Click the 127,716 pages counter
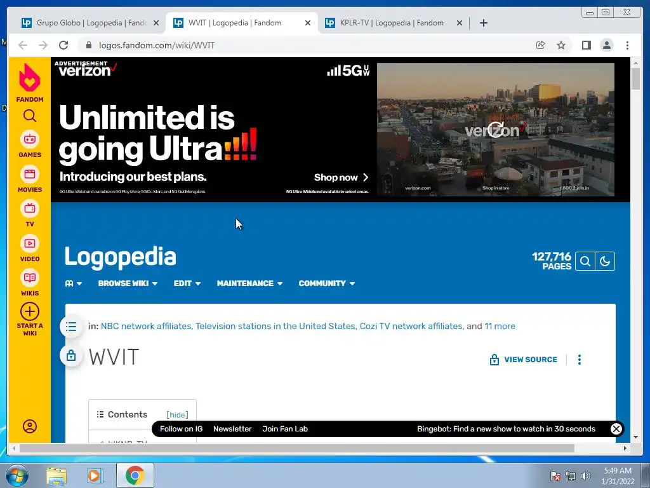 (552, 261)
